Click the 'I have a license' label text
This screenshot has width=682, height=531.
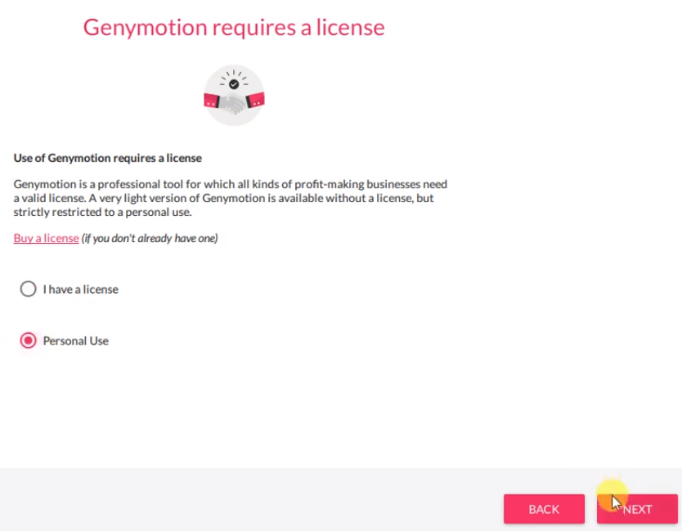(80, 289)
